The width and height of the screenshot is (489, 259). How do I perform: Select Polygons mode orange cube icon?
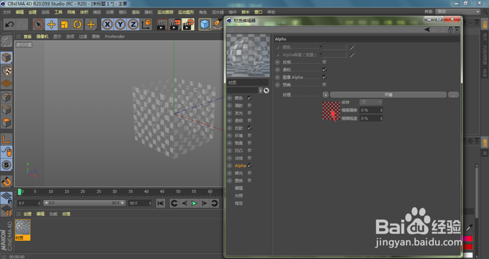coord(6,123)
